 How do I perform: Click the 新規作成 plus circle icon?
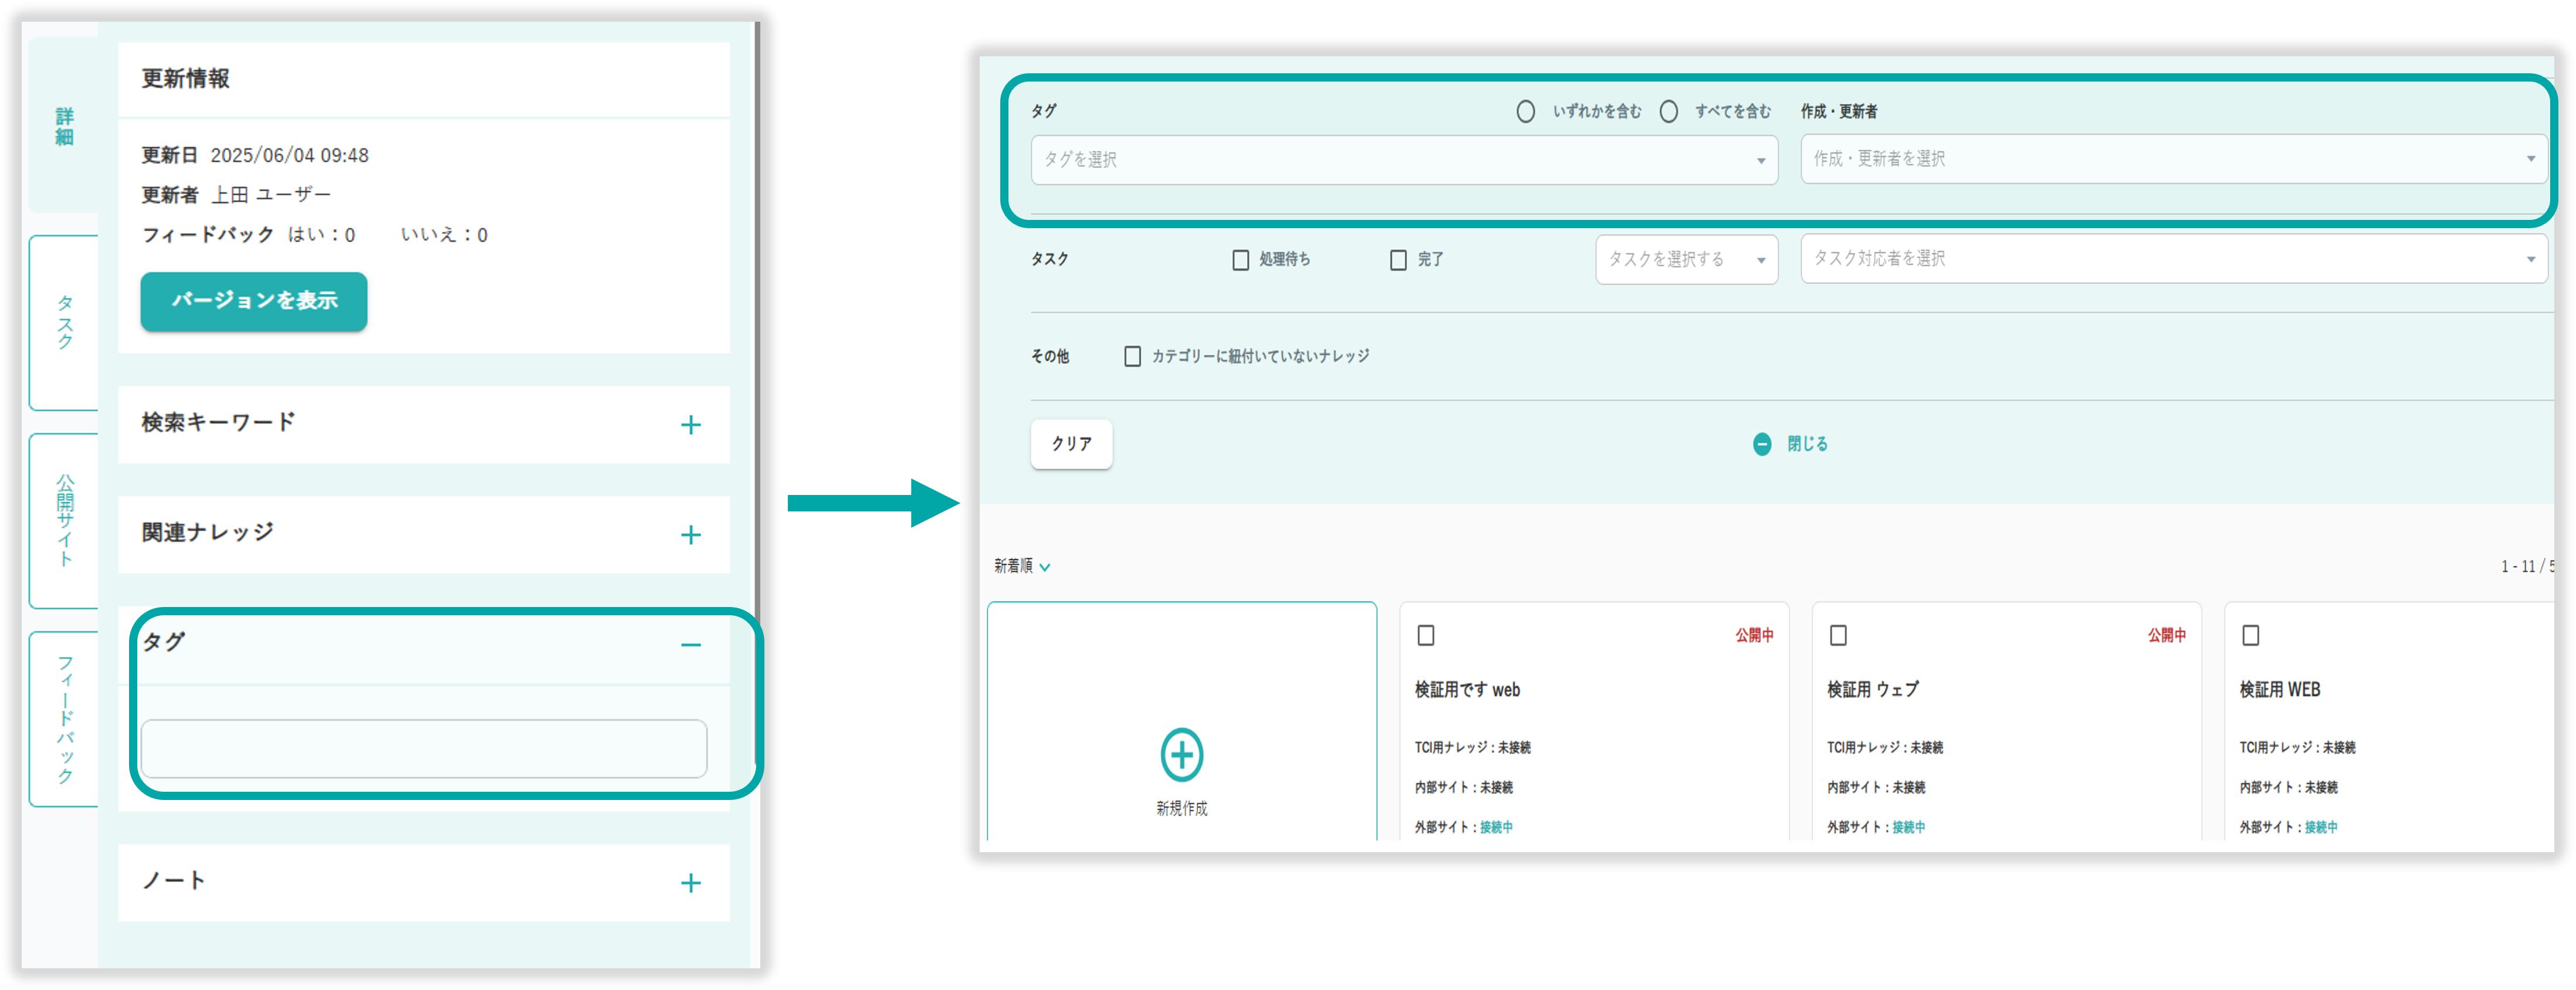pyautogui.click(x=1181, y=755)
